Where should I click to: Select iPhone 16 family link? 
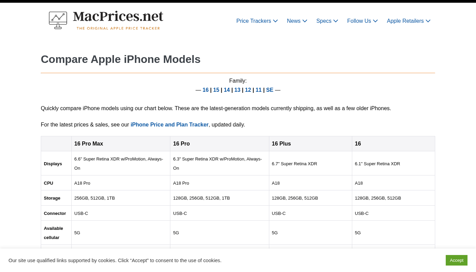pyautogui.click(x=205, y=90)
